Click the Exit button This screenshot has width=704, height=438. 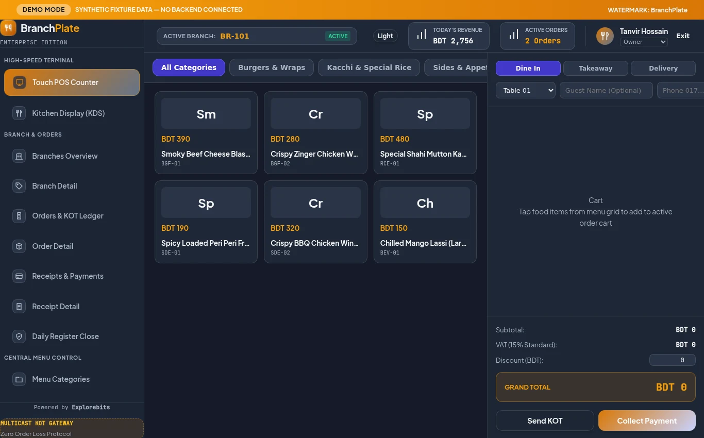(x=683, y=36)
